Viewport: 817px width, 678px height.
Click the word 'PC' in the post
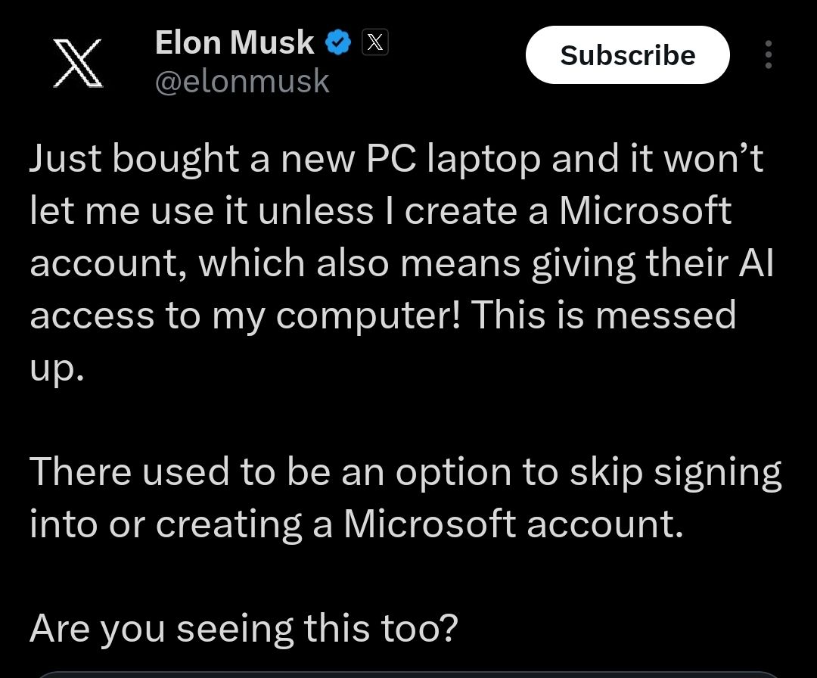point(391,158)
